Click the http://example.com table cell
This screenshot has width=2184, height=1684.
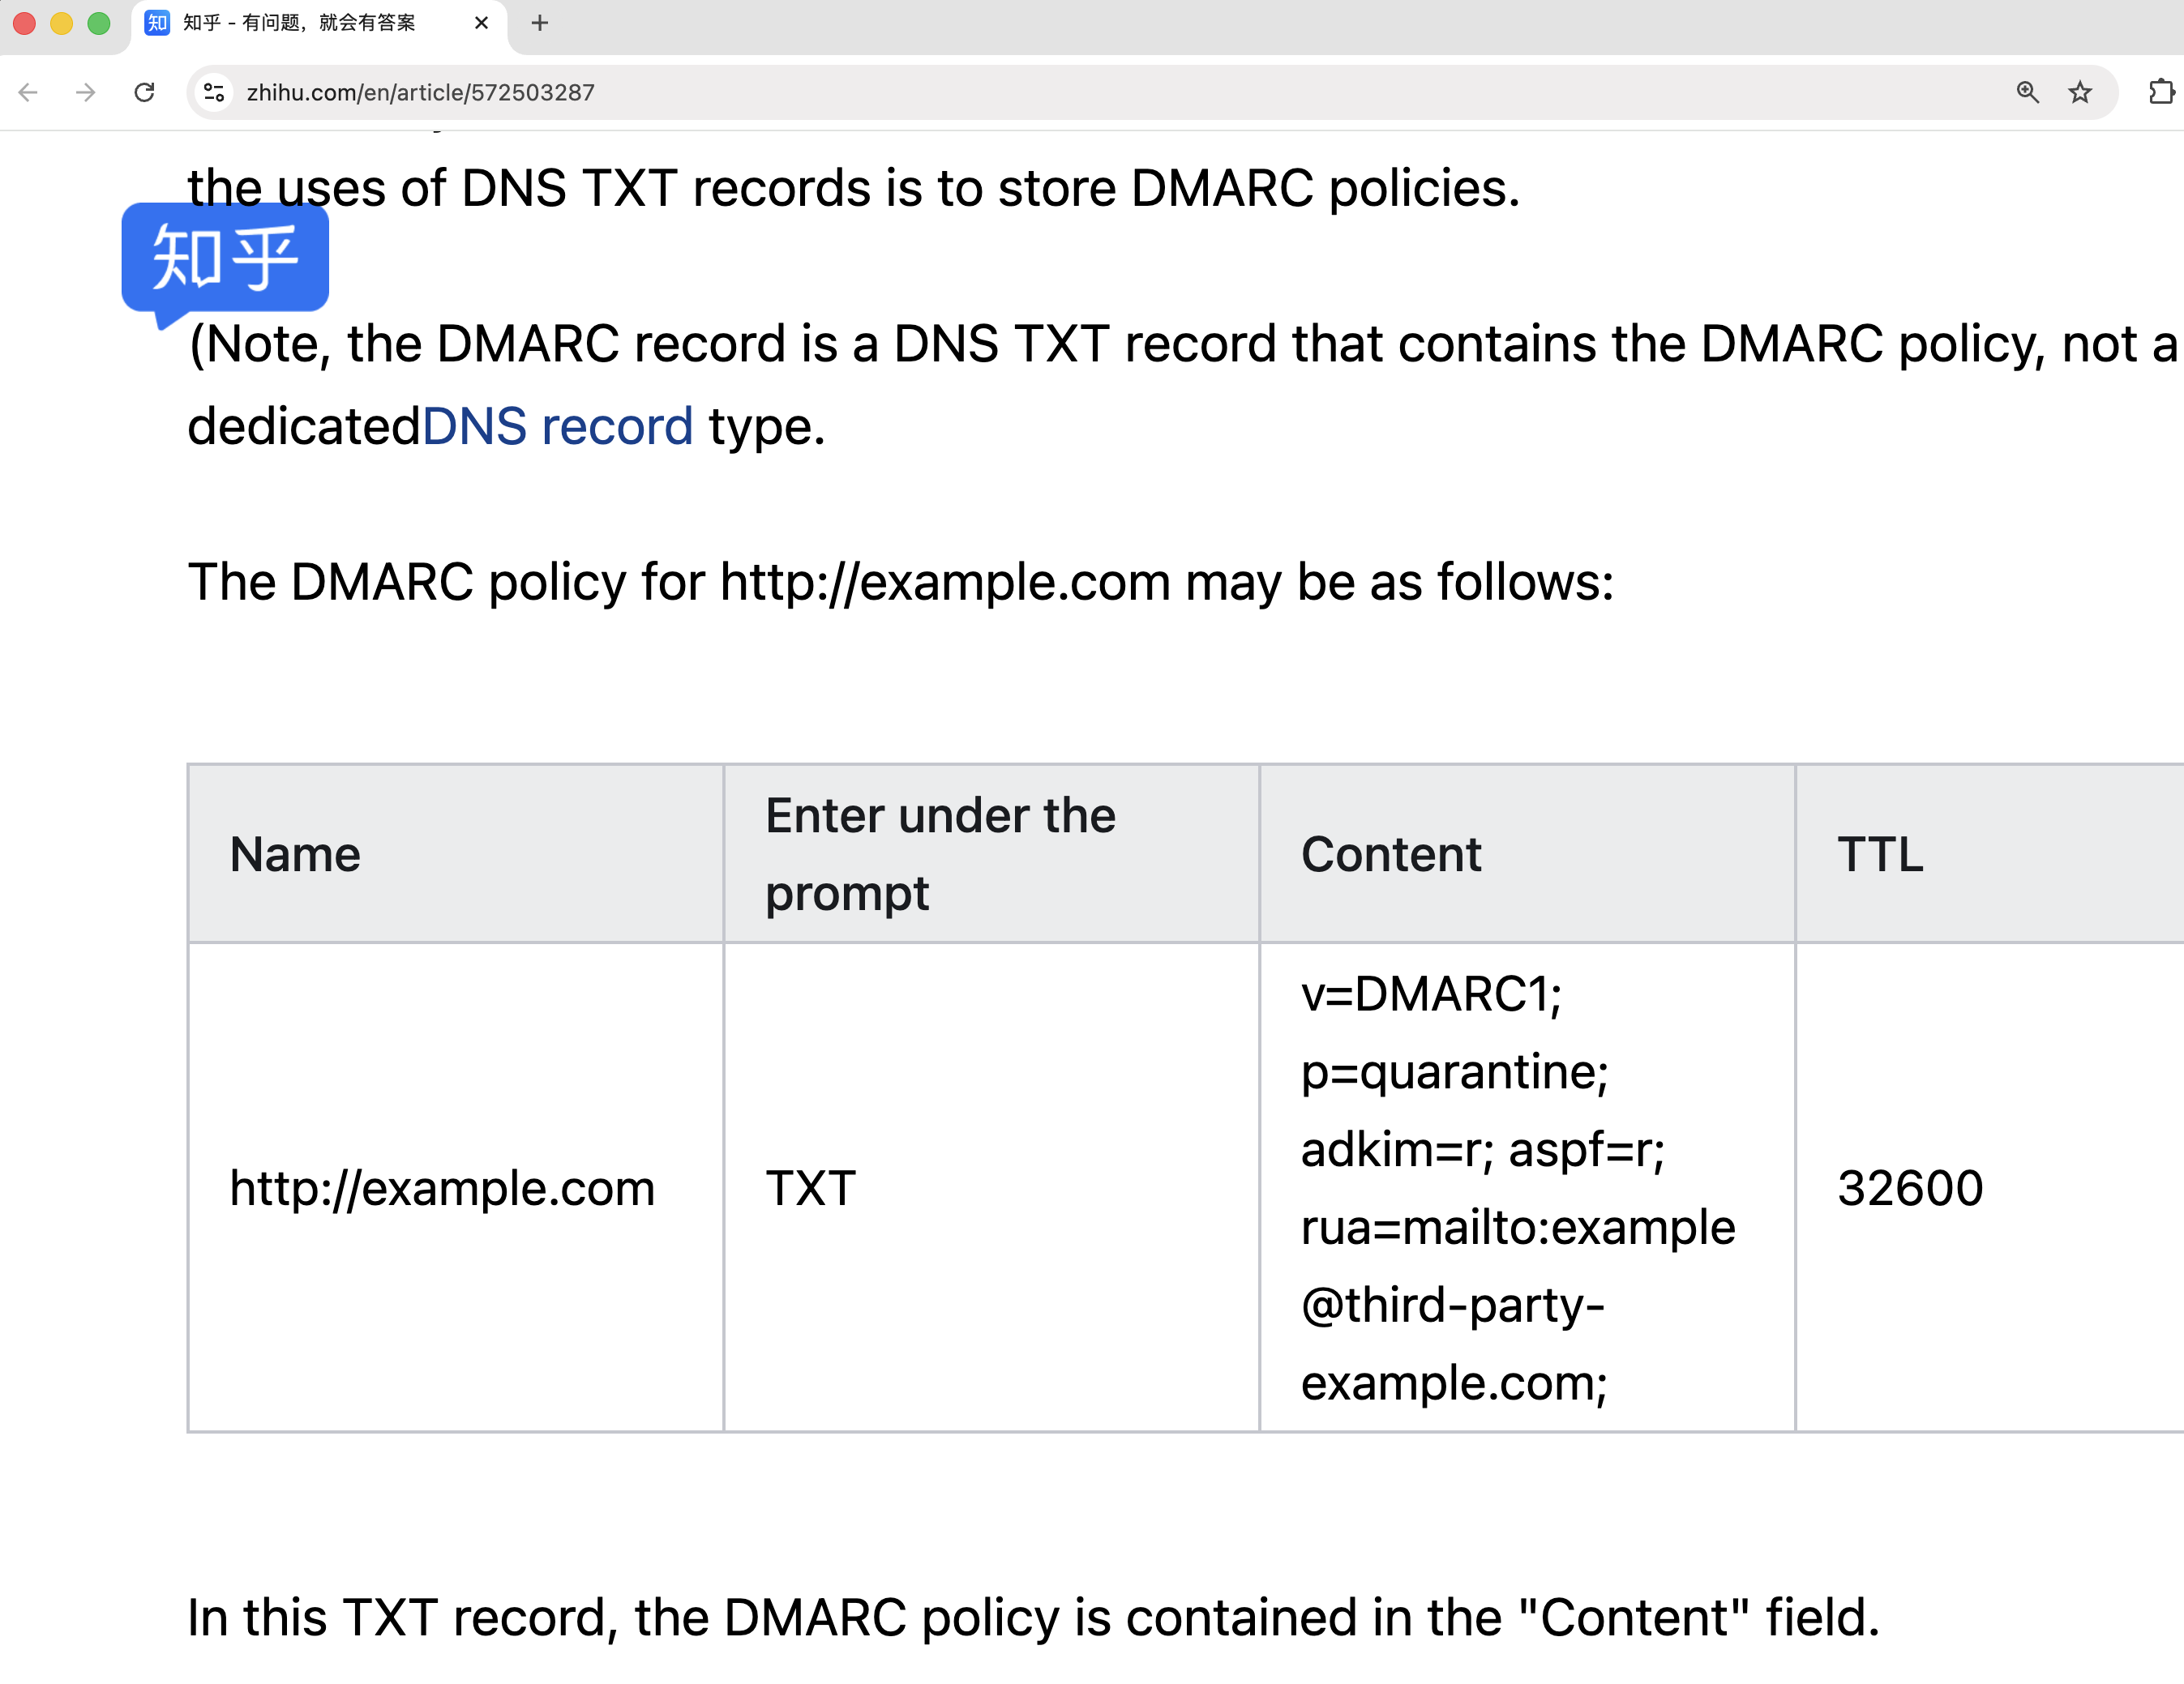pyautogui.click(x=455, y=1187)
